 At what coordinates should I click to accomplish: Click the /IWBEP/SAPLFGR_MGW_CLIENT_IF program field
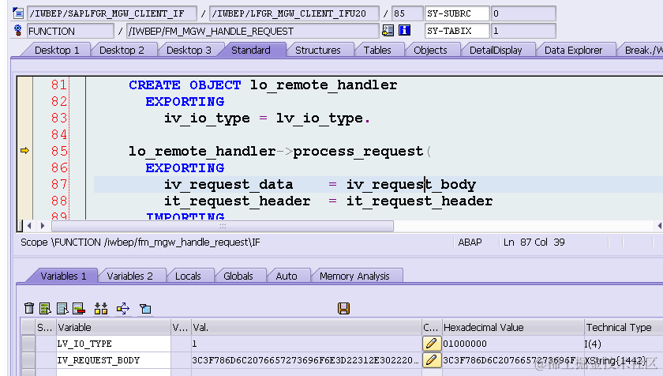pos(112,13)
